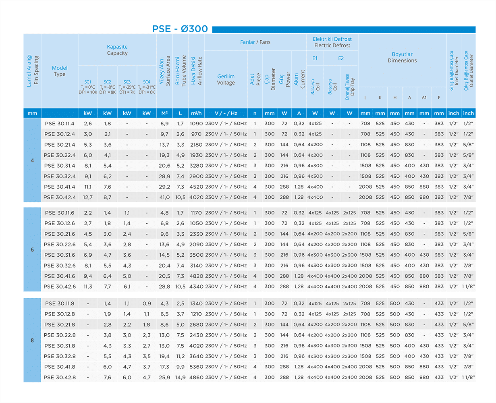Click the PSE 30.11.4 model row
Screen dimensions: 496x403
(x=60, y=124)
